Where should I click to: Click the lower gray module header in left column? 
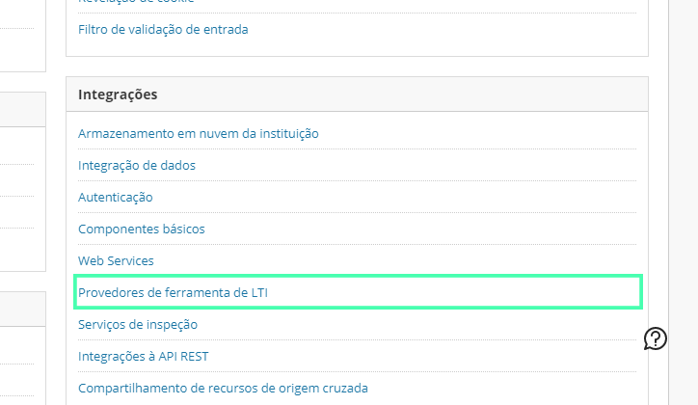23,310
